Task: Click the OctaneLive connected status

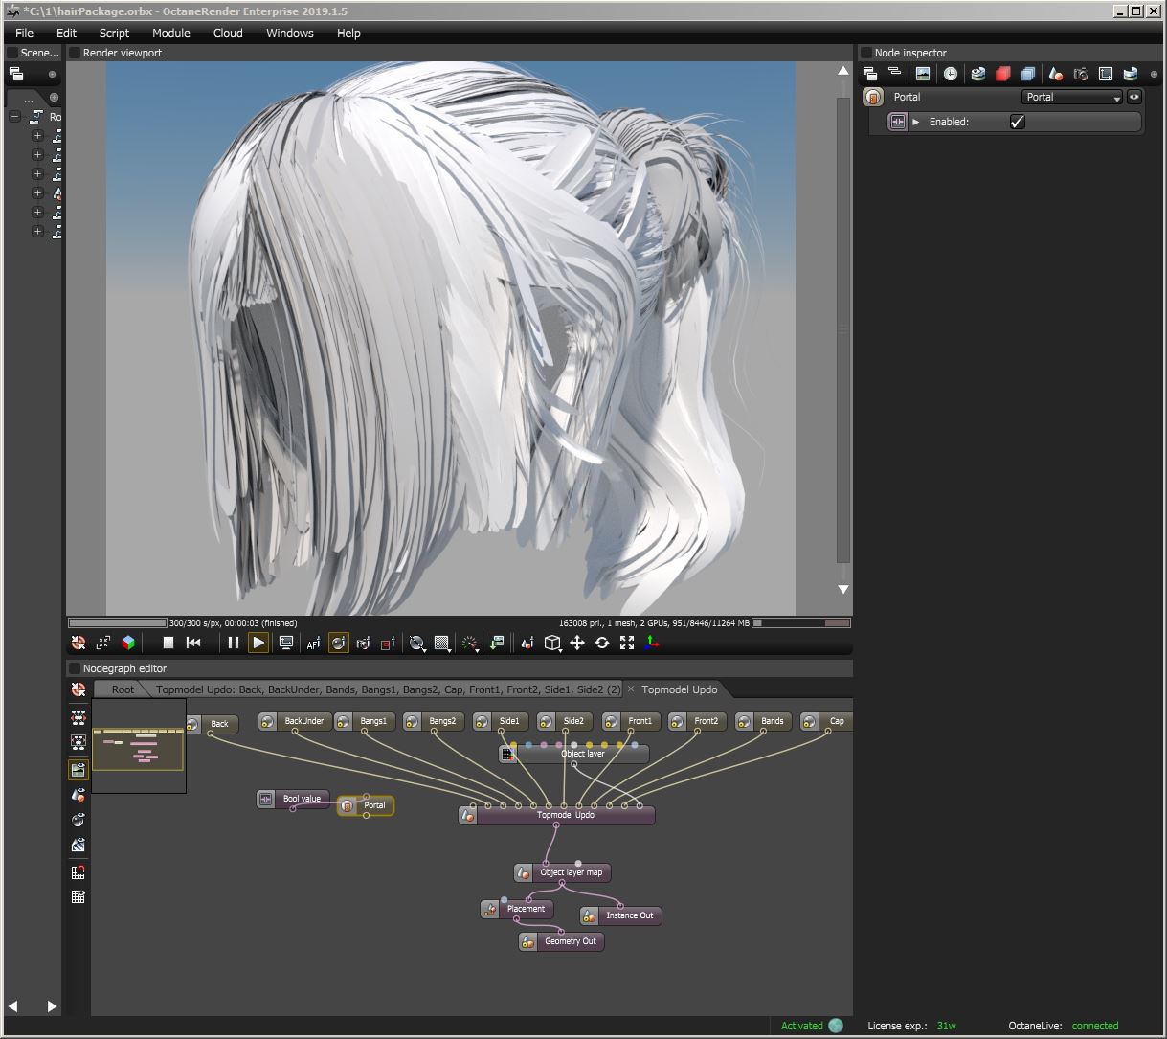Action: click(1095, 1026)
